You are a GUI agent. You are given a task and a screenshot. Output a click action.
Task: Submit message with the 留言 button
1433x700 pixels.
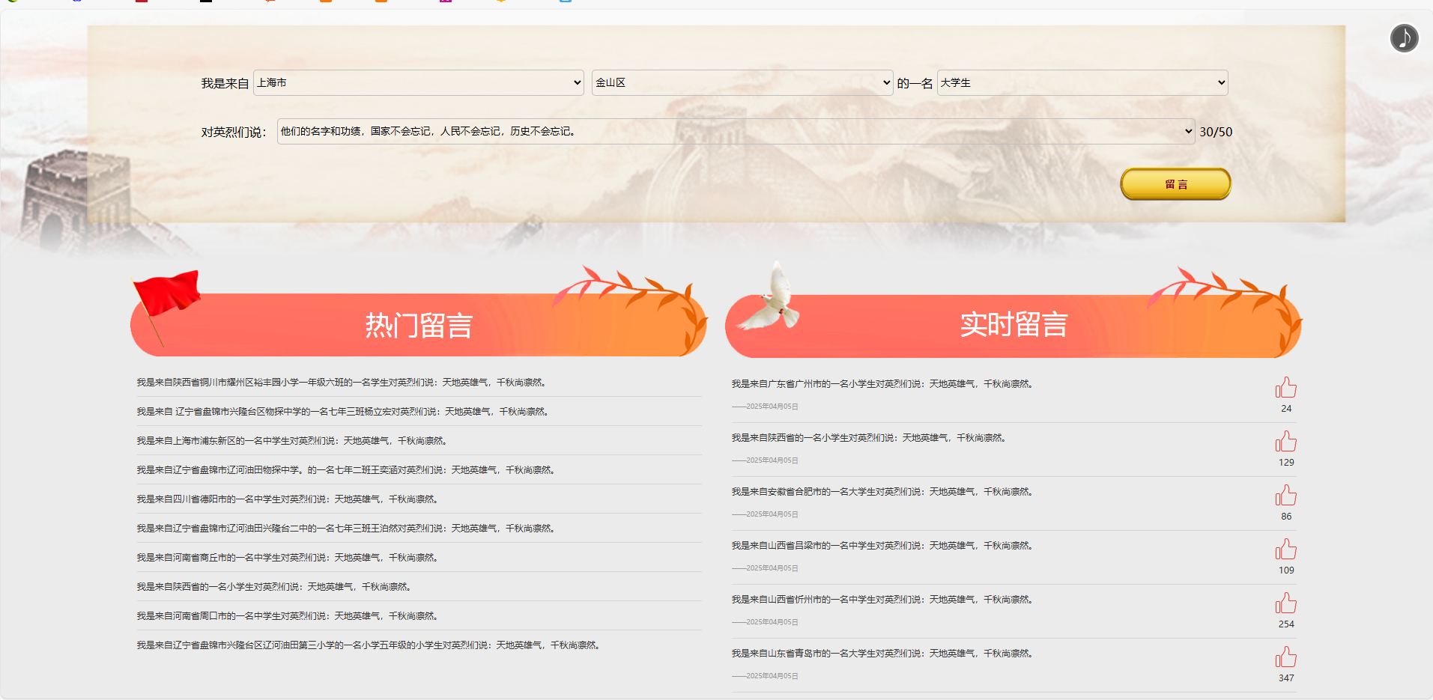[1175, 184]
